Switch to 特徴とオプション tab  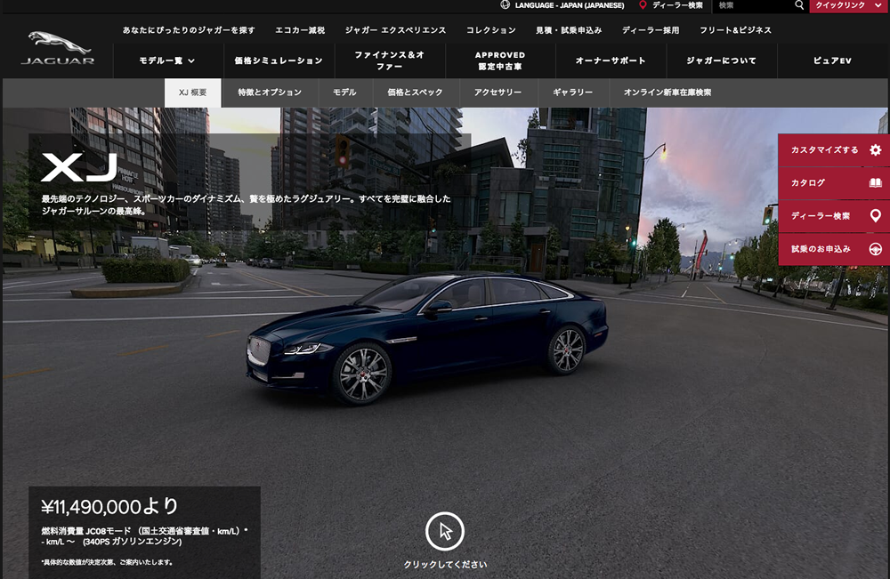click(x=270, y=92)
